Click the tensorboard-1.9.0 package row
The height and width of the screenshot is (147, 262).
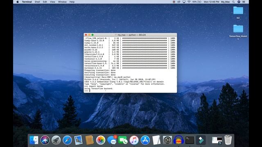point(130,66)
